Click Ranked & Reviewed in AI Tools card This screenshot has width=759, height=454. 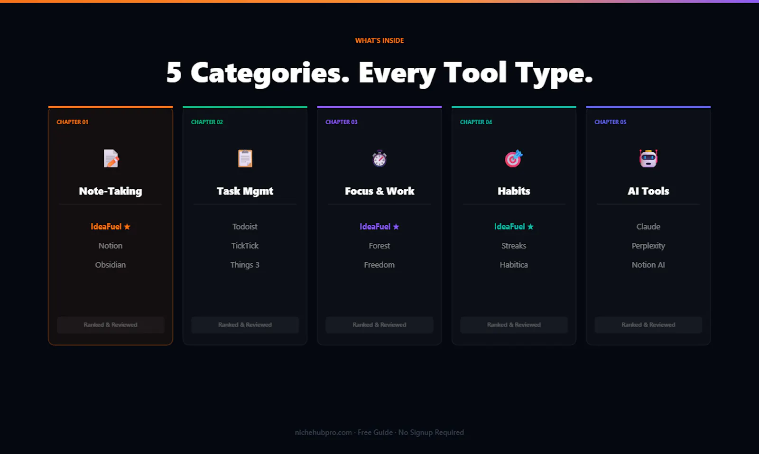(x=648, y=325)
